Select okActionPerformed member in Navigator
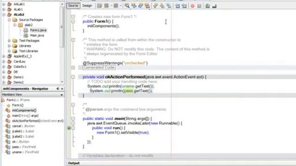Image resolution: width=296 pixels, height=166 pixels. coord(38,121)
